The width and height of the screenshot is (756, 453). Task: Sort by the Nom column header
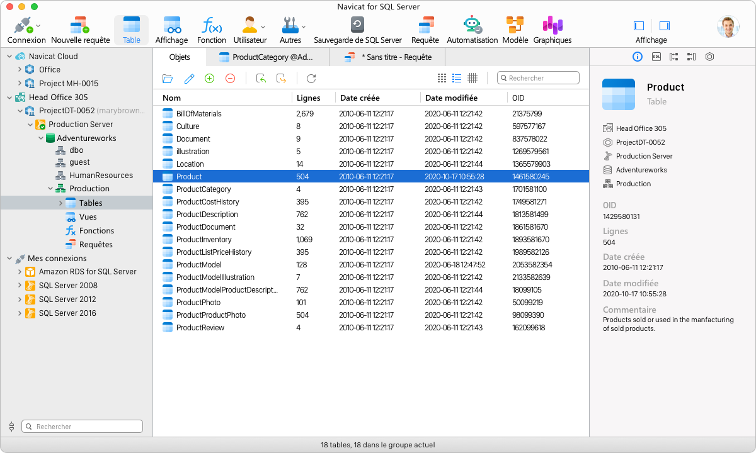[x=222, y=98]
